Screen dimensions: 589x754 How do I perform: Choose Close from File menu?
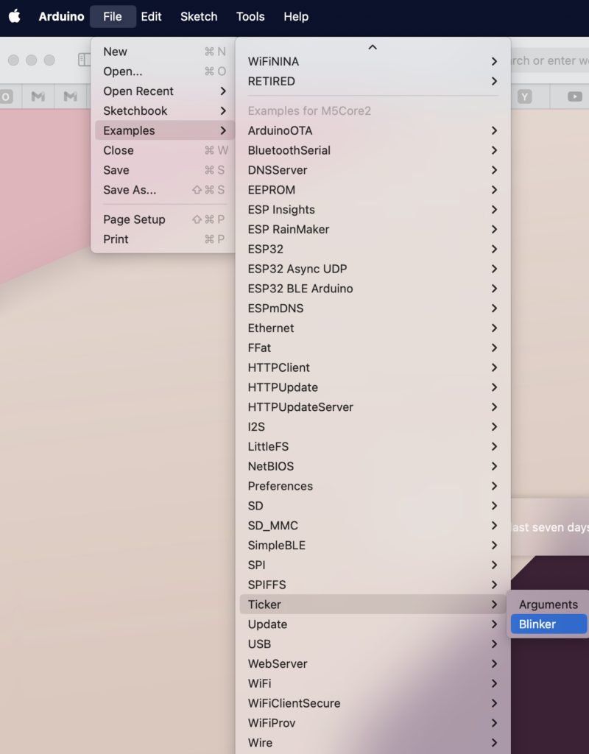tap(164, 150)
